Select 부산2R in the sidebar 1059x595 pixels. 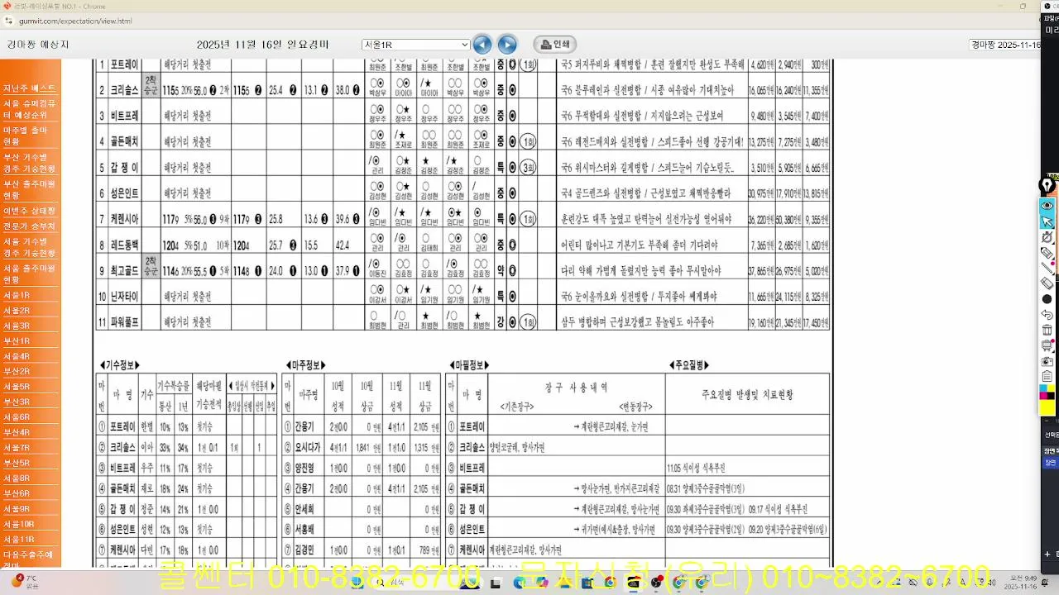[17, 371]
